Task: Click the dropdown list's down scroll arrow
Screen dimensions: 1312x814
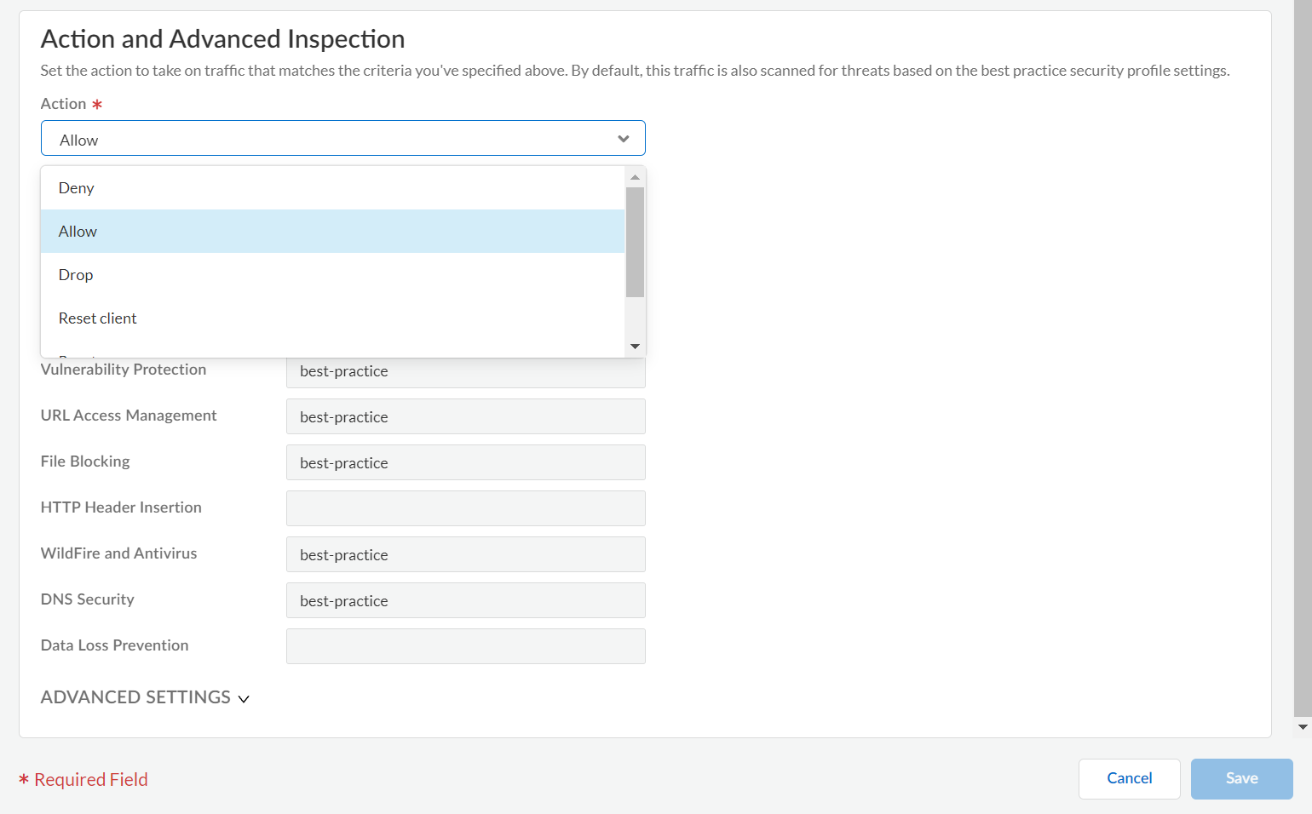Action: click(x=635, y=346)
